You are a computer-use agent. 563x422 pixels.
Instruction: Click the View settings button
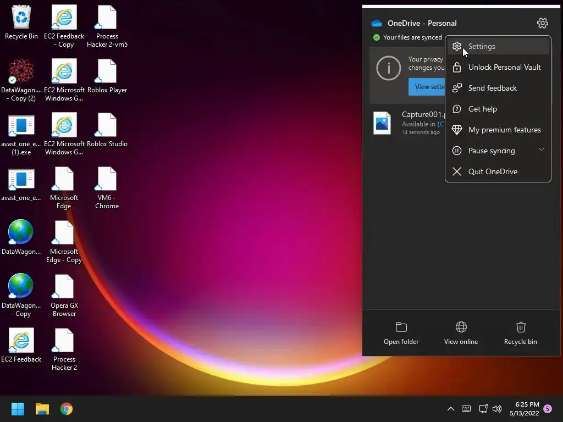[427, 87]
